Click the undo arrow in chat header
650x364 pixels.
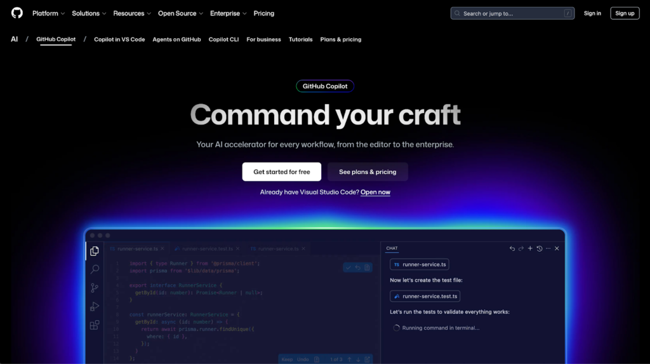(512, 248)
